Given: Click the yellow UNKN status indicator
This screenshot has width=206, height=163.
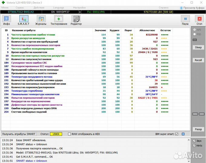Looking at the screenshot, I should click(x=56, y=134).
